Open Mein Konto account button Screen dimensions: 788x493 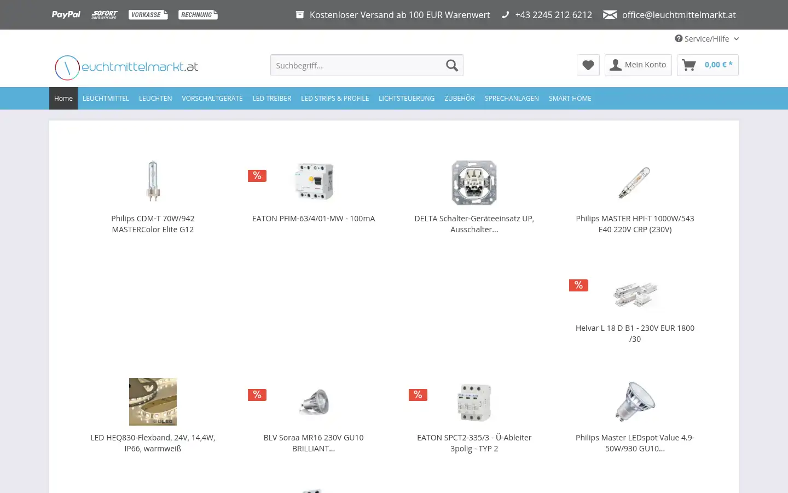638,65
